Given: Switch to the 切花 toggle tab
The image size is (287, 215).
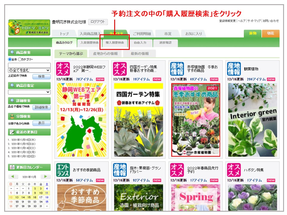Looking at the screenshot, I should pyautogui.click(x=271, y=33).
